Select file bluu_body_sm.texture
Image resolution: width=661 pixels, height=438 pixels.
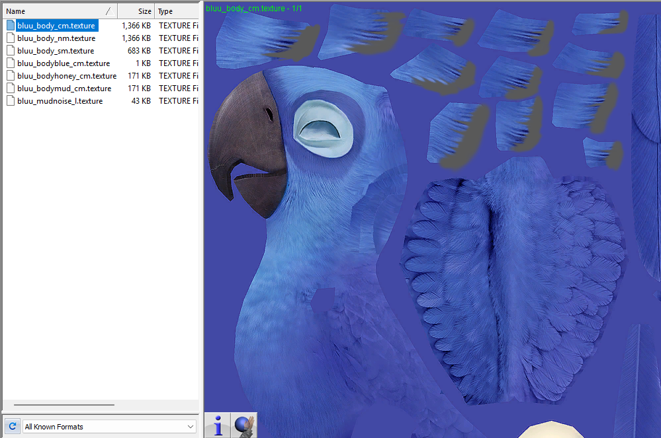(x=56, y=51)
